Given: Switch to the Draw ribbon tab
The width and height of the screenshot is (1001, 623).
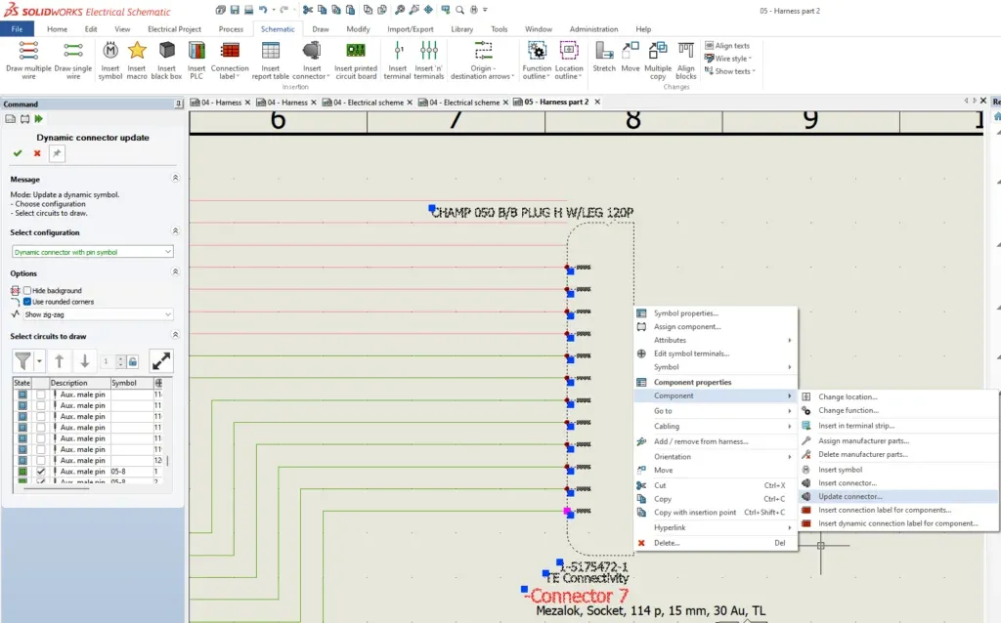Looking at the screenshot, I should point(321,29).
